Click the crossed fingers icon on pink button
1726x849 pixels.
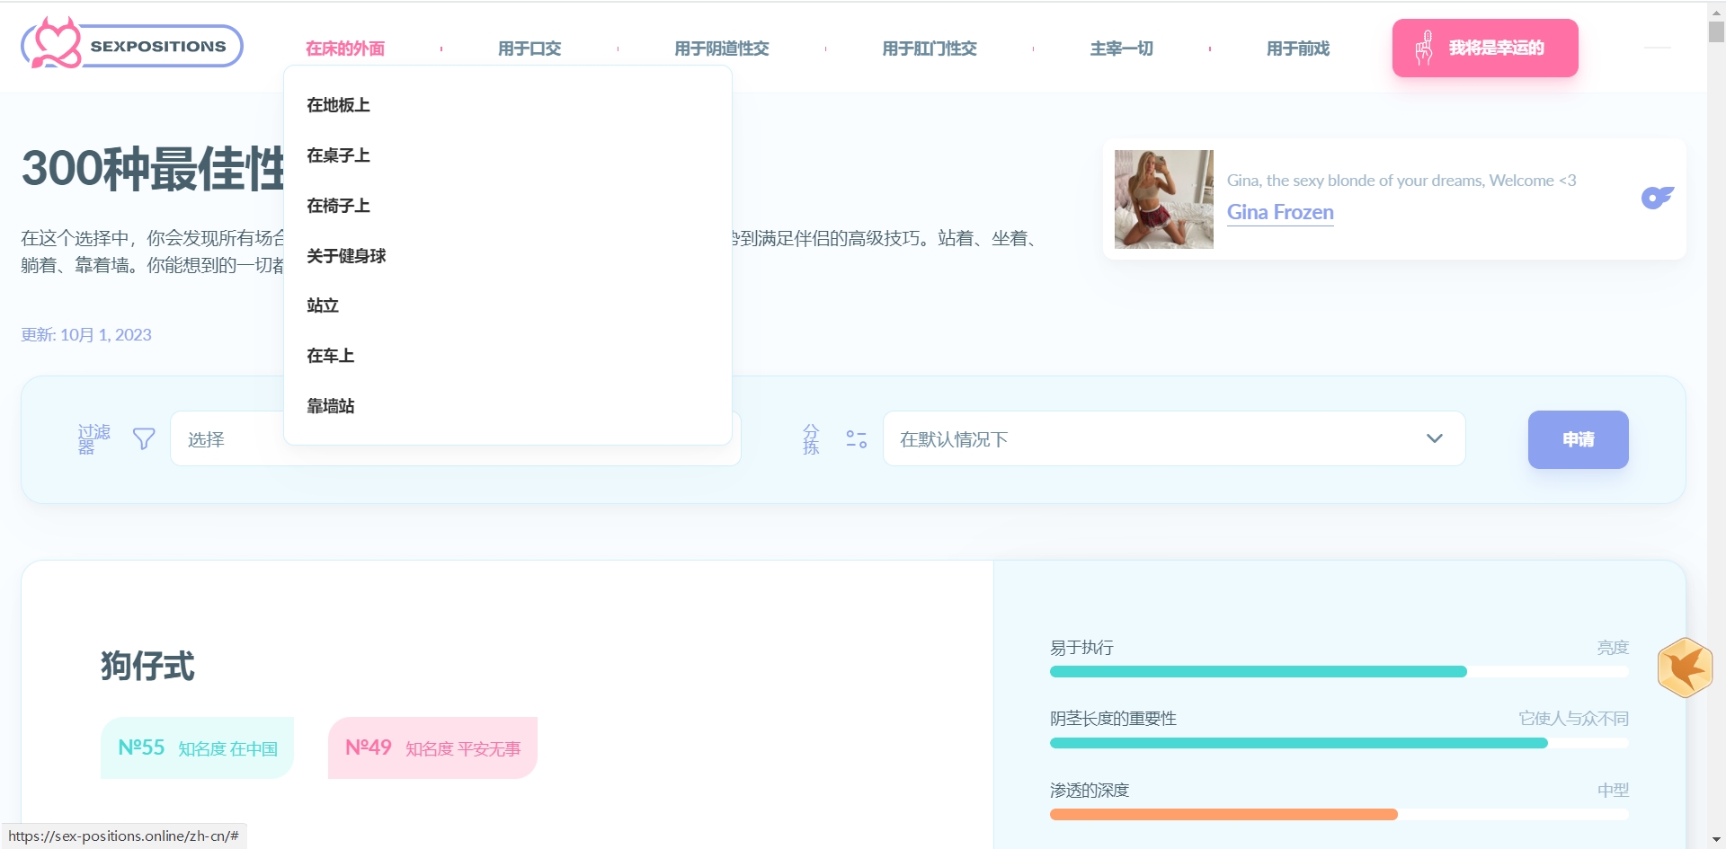point(1424,48)
